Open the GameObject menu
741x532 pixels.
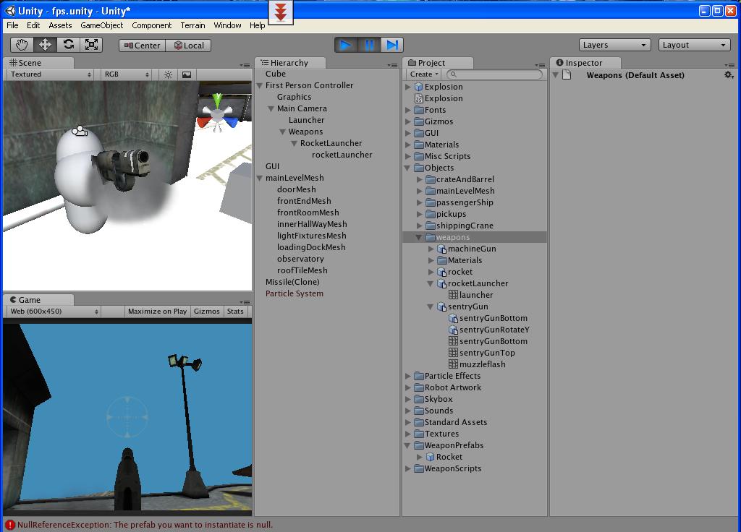click(101, 25)
